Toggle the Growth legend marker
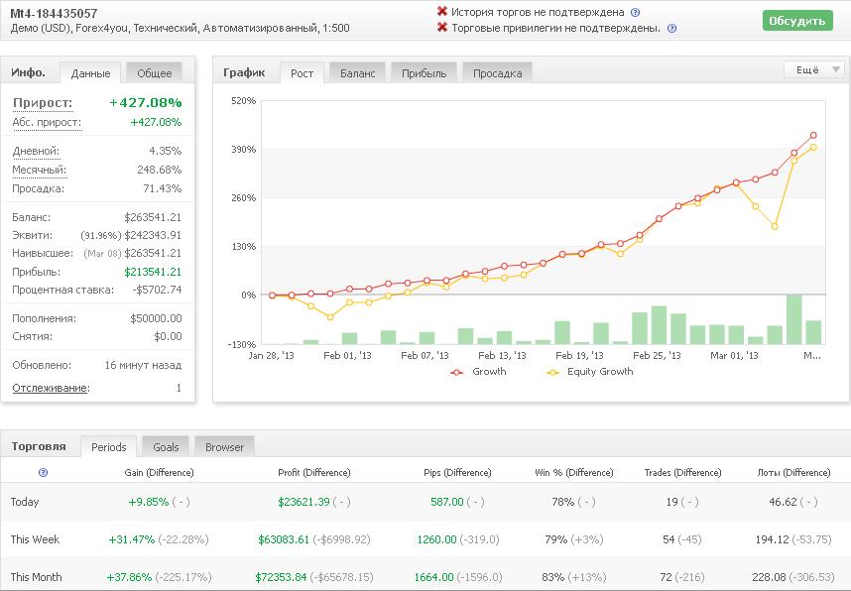851x591 pixels. [x=456, y=372]
